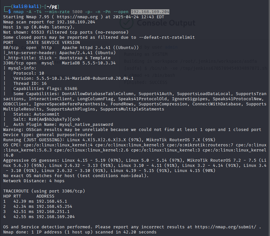Click the faint Console Output heading

click(166, 23)
